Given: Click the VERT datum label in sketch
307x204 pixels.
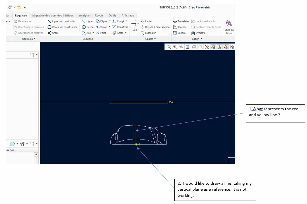Looking at the screenshot, I should pos(137,145).
